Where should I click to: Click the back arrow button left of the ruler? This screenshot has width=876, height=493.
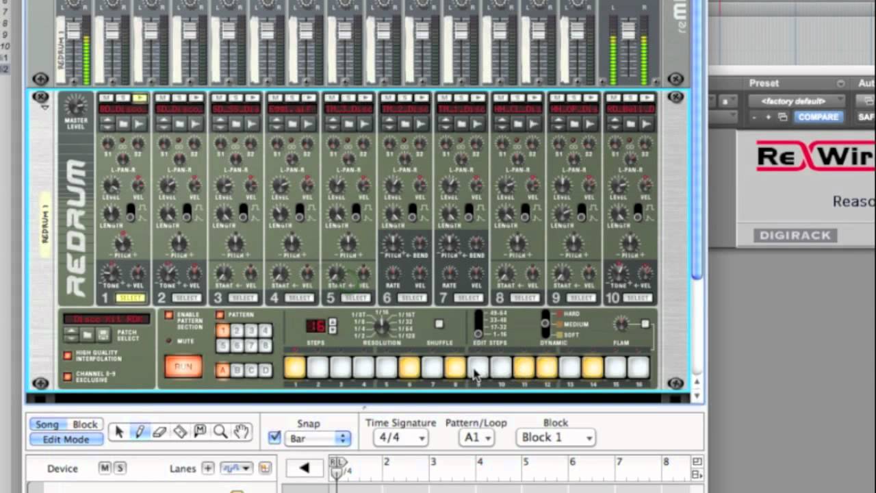305,468
